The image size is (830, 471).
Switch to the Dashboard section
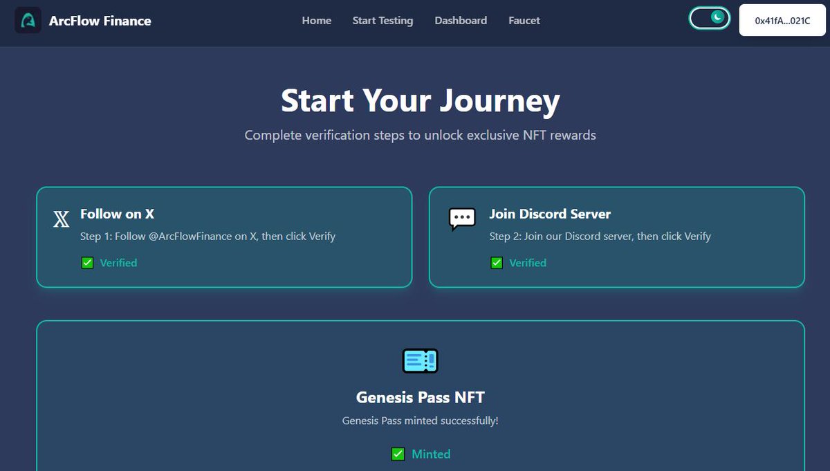[461, 20]
